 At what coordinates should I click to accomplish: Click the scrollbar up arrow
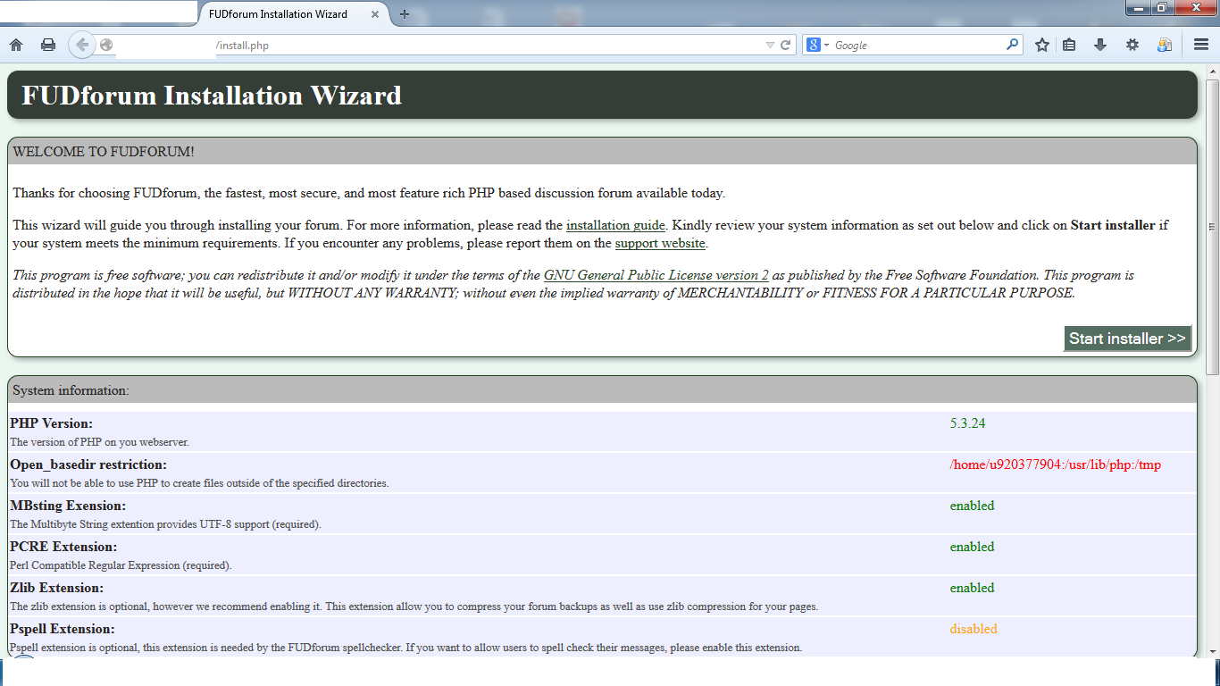click(1212, 71)
